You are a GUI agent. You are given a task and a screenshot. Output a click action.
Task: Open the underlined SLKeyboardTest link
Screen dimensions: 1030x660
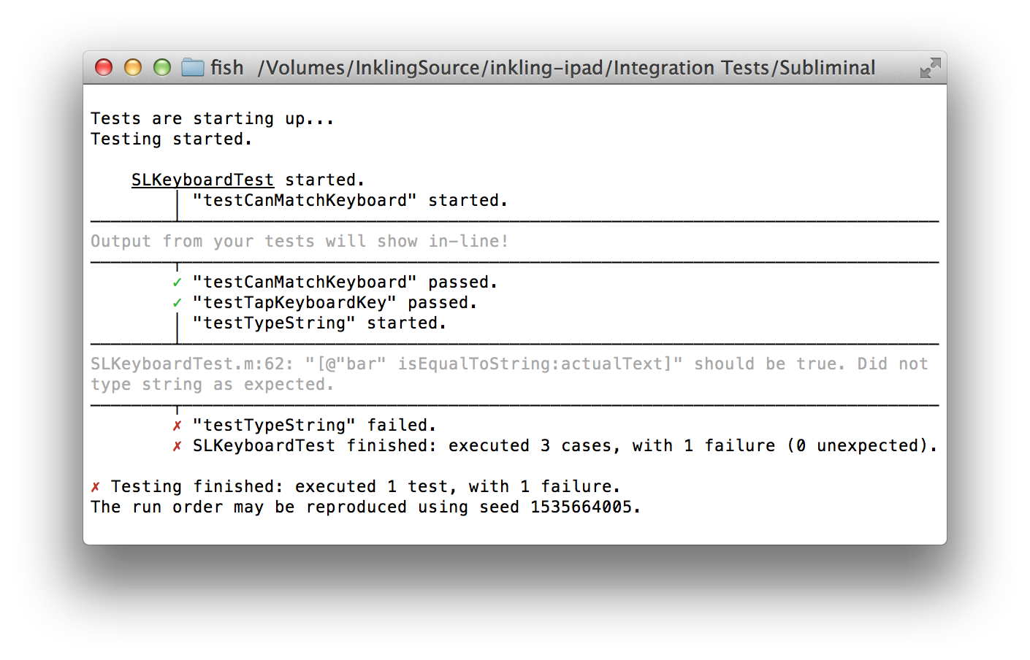point(202,180)
